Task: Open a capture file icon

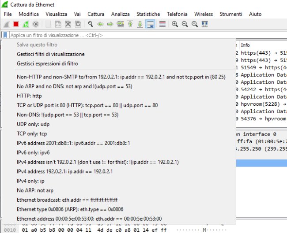Action: [x=48, y=24]
